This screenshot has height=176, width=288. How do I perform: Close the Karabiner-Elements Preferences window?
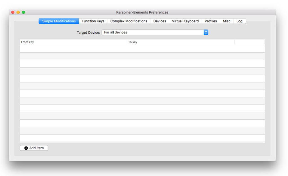point(13,12)
